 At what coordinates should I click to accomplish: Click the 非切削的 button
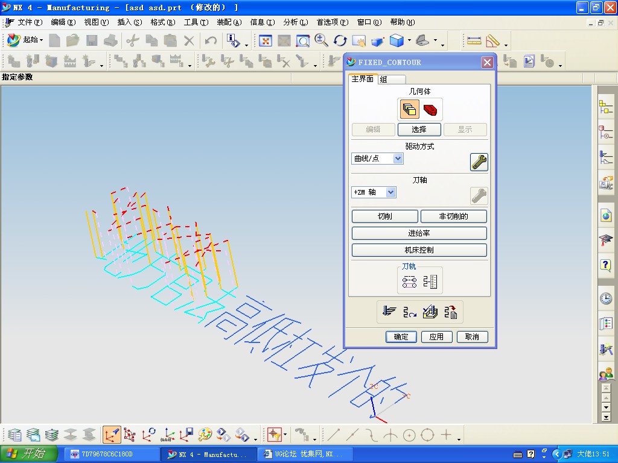click(454, 216)
